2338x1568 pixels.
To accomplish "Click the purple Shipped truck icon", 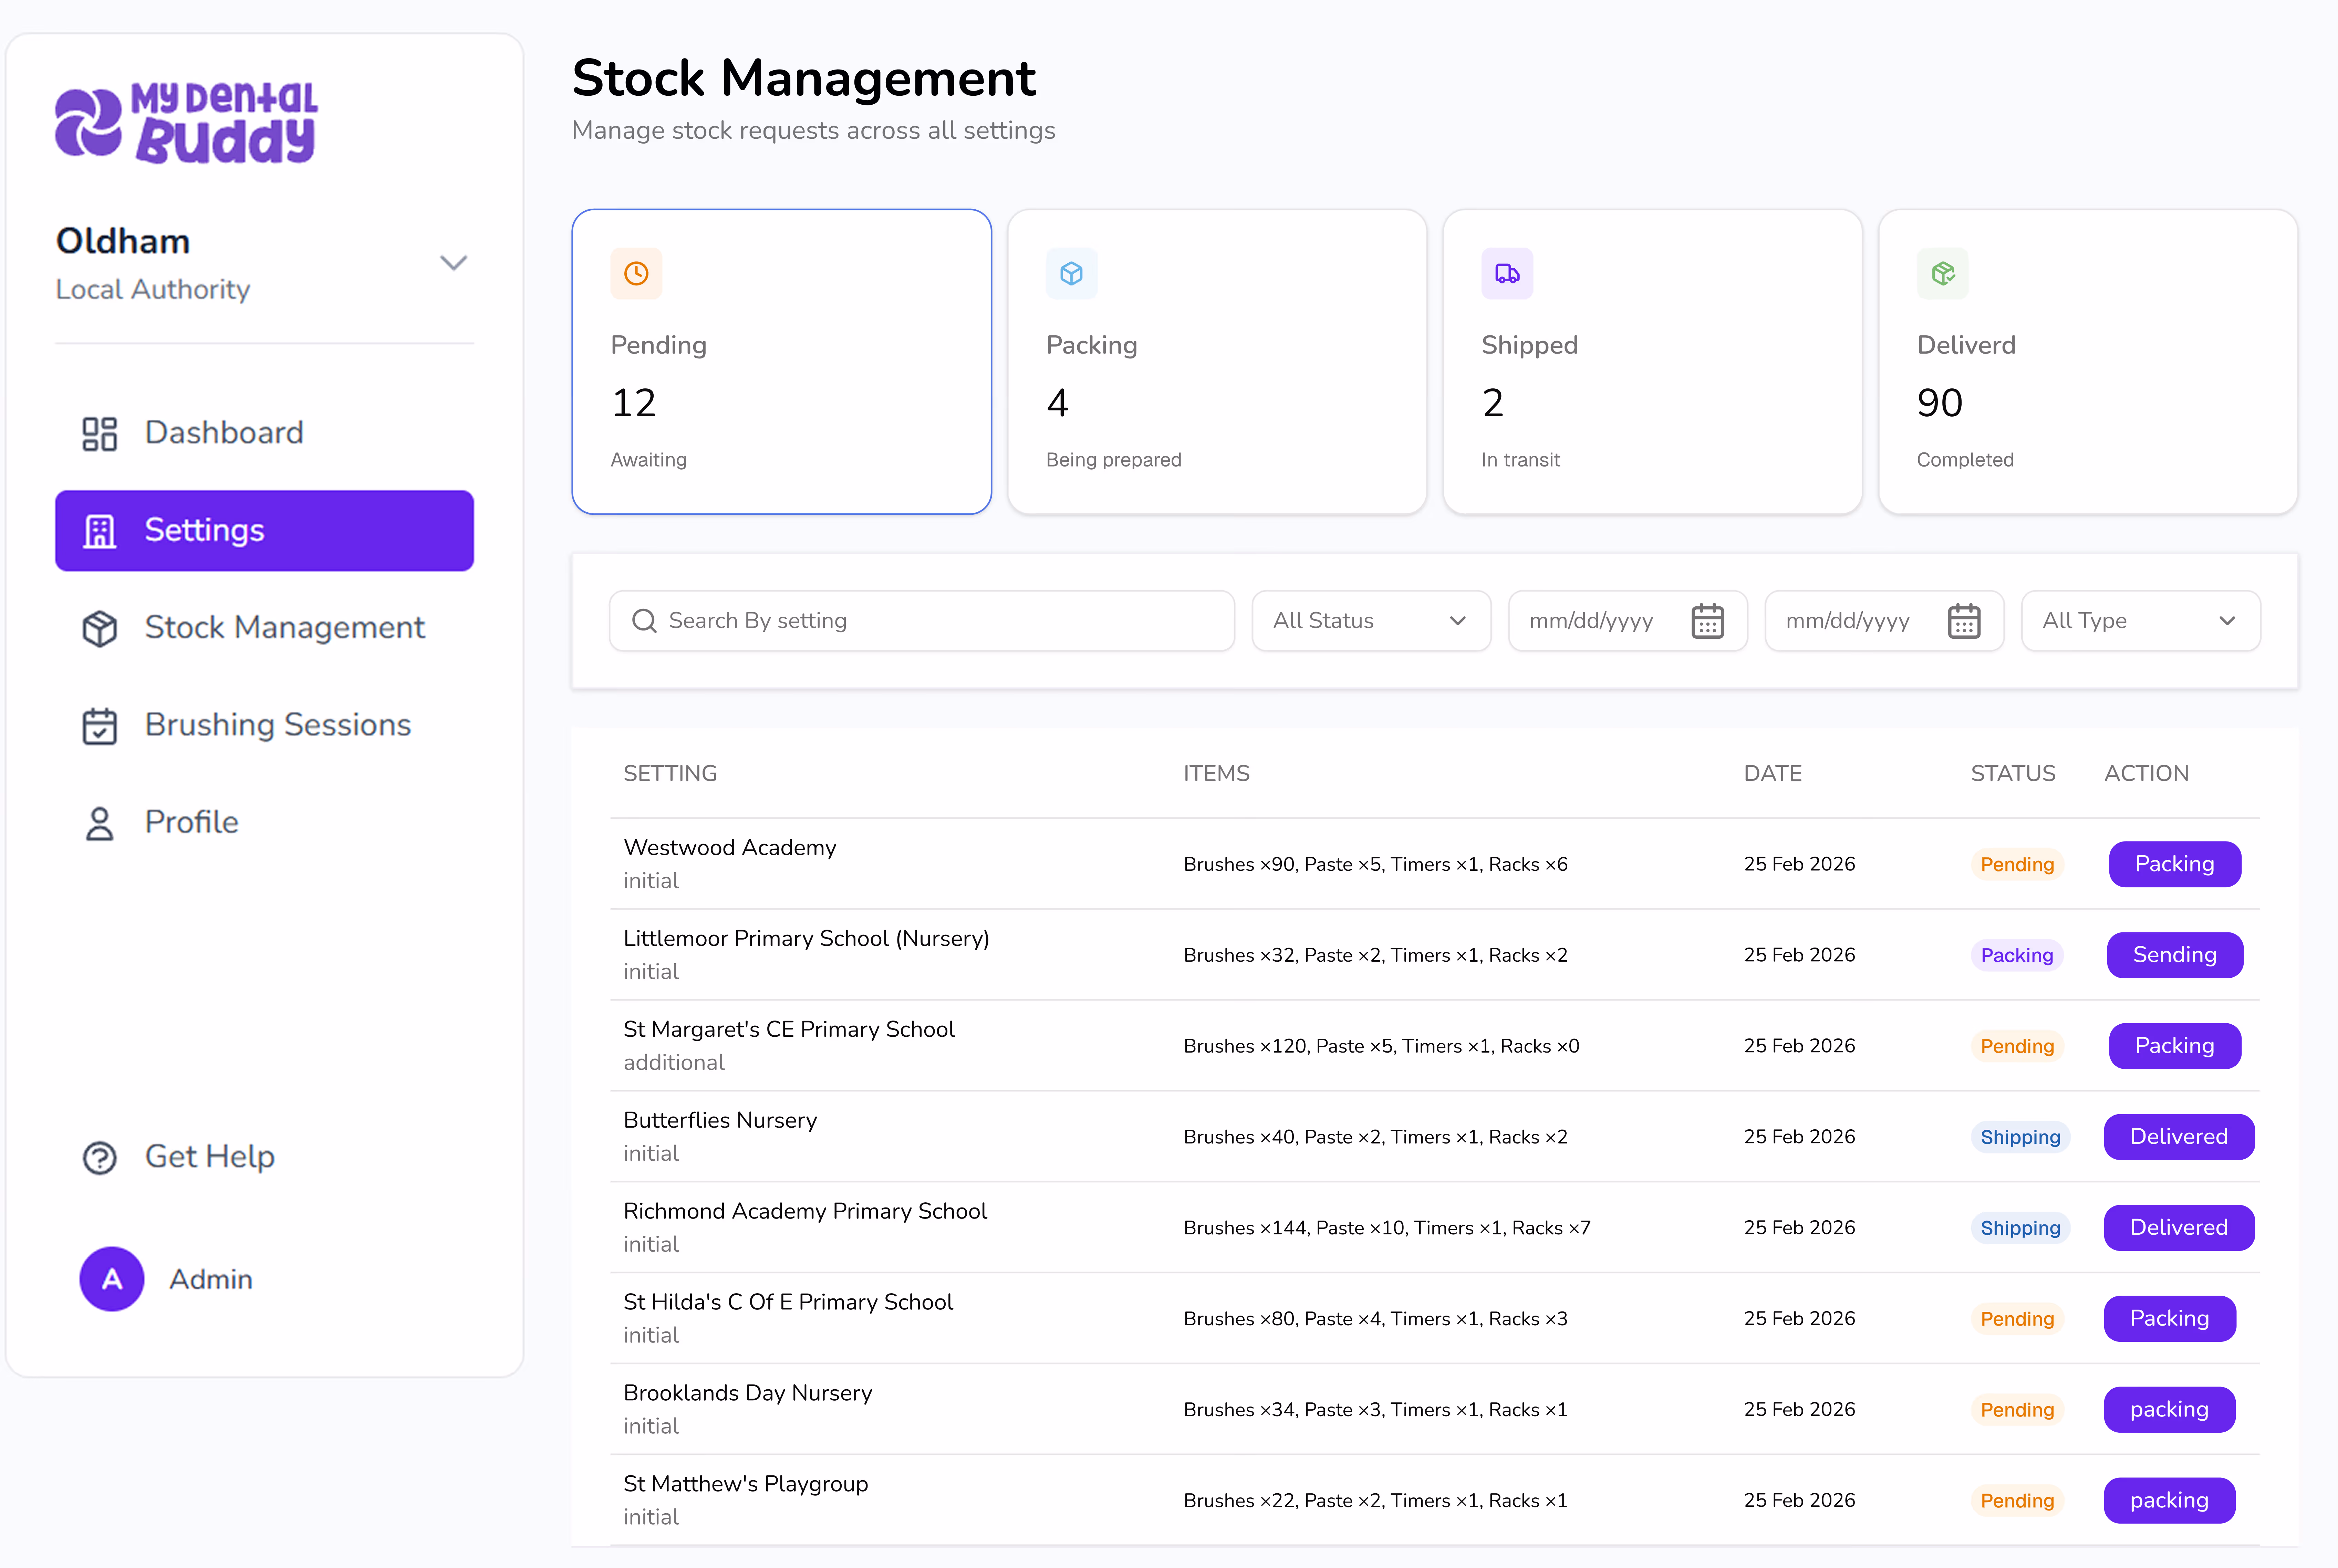I will tap(1506, 273).
